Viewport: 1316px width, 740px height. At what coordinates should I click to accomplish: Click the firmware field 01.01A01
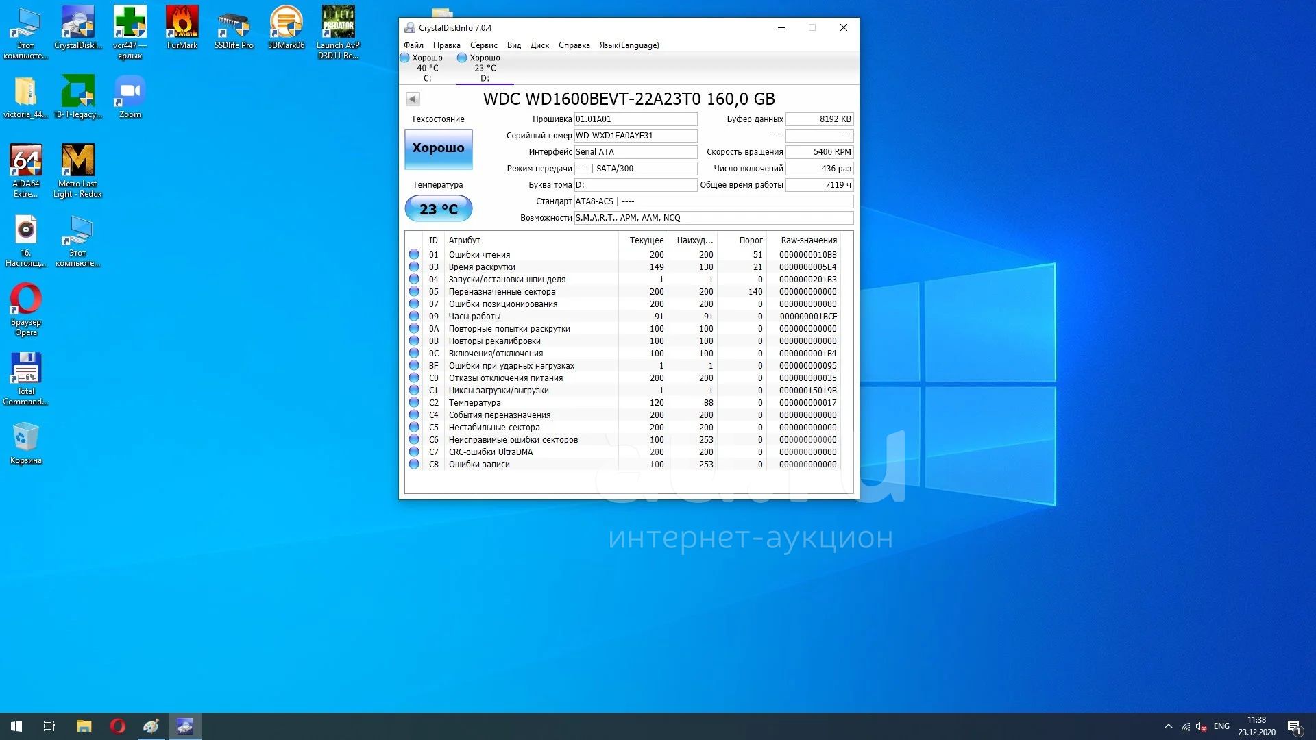tap(635, 119)
